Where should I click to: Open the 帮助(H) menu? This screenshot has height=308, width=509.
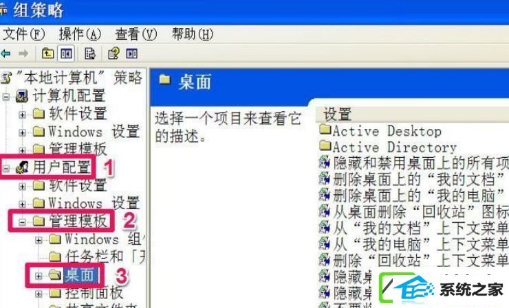point(193,34)
